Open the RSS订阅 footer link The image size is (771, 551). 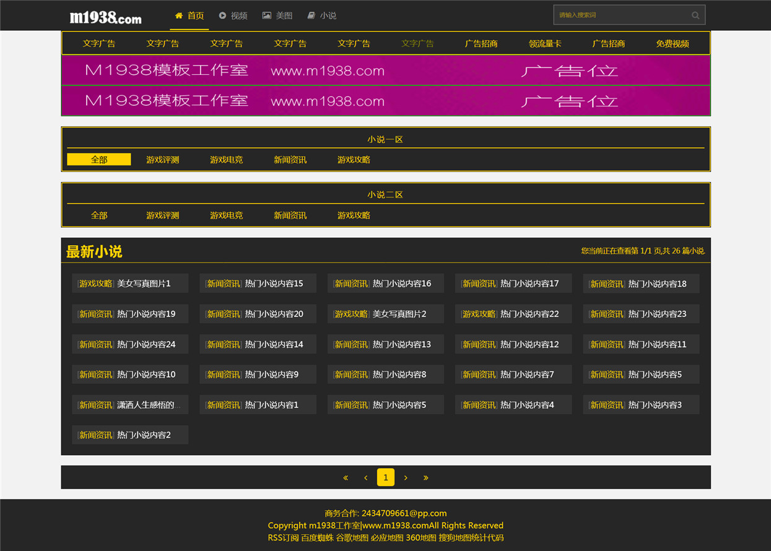point(284,537)
